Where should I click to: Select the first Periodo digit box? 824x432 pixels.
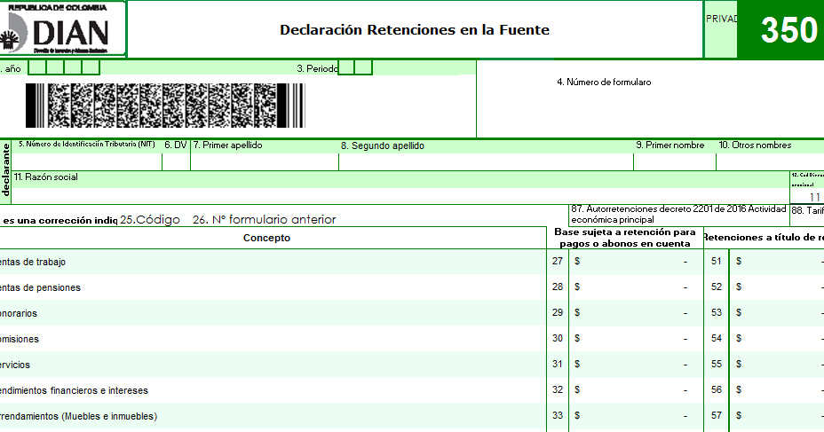(346, 67)
